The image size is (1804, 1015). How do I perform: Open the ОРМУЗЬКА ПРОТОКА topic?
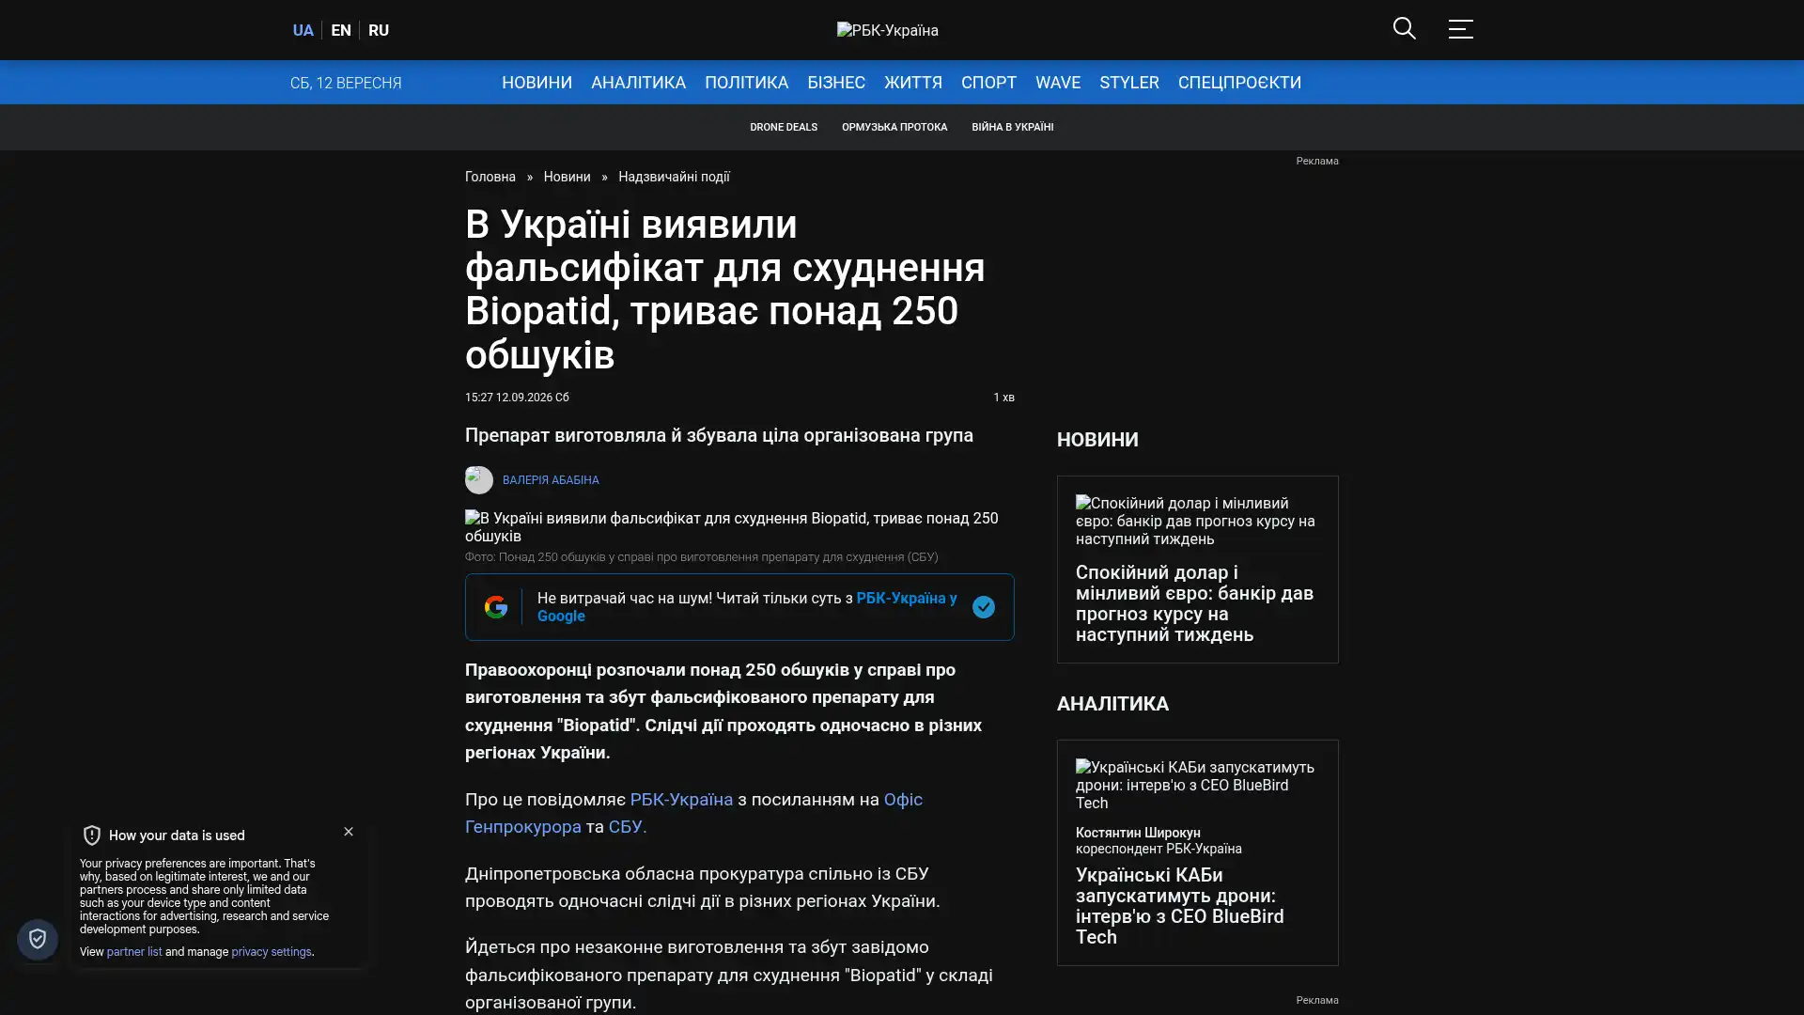pos(894,127)
